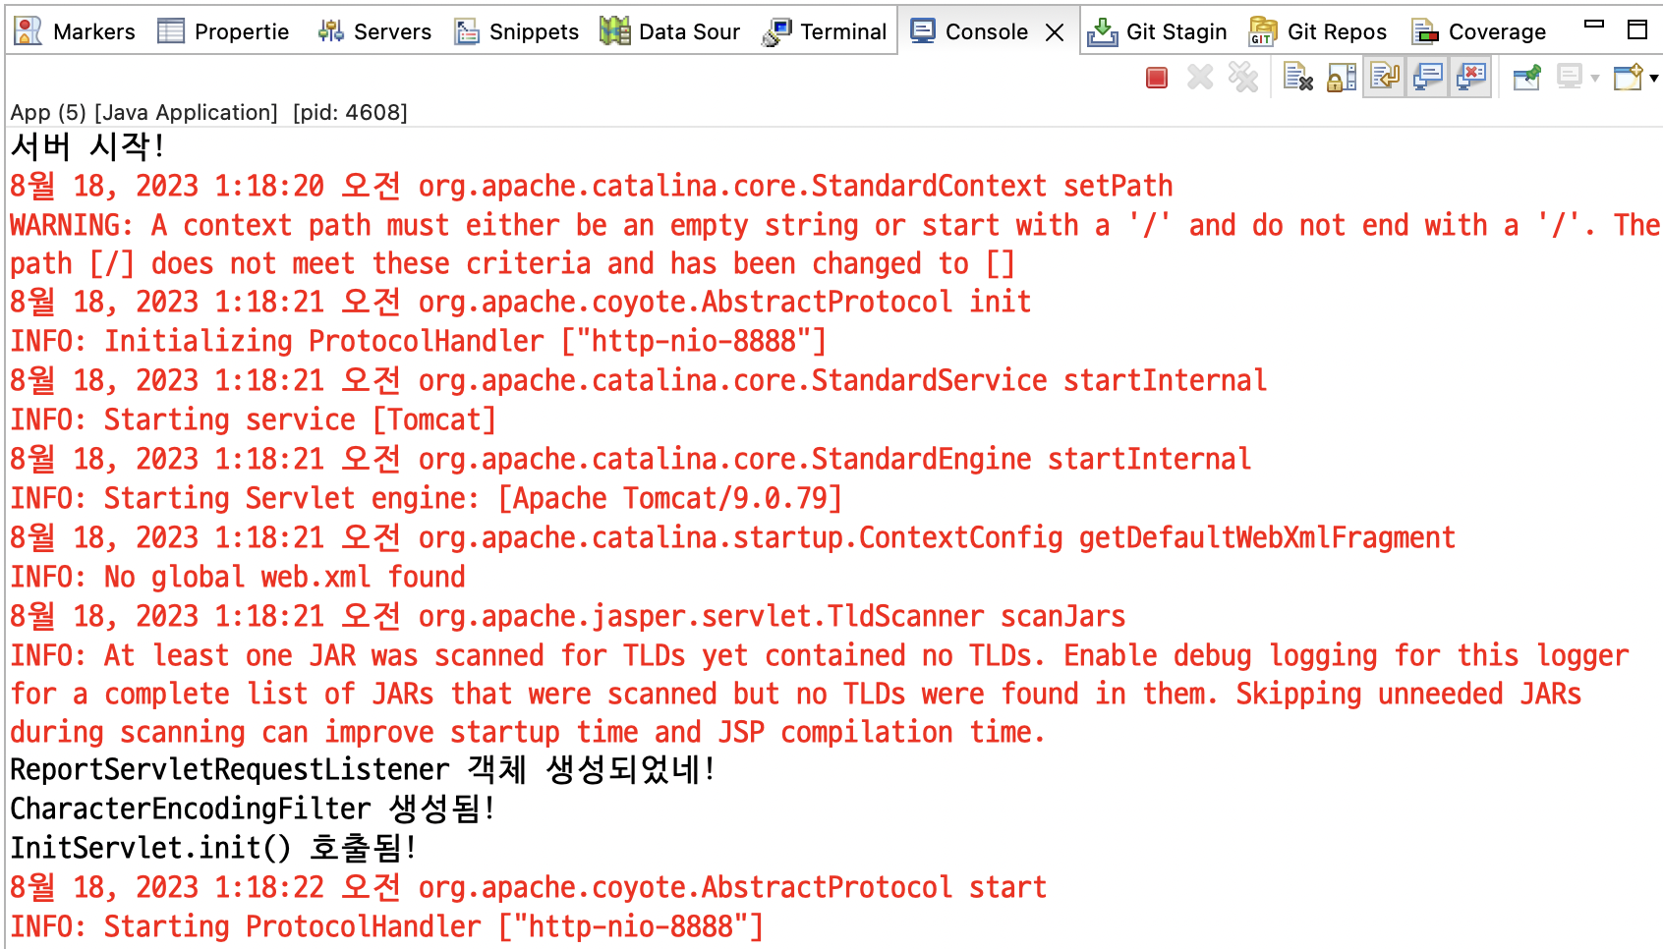Screen dimensions: 1663x949
Task: Terminate the running App with the red stop button
Action: coord(1157,78)
